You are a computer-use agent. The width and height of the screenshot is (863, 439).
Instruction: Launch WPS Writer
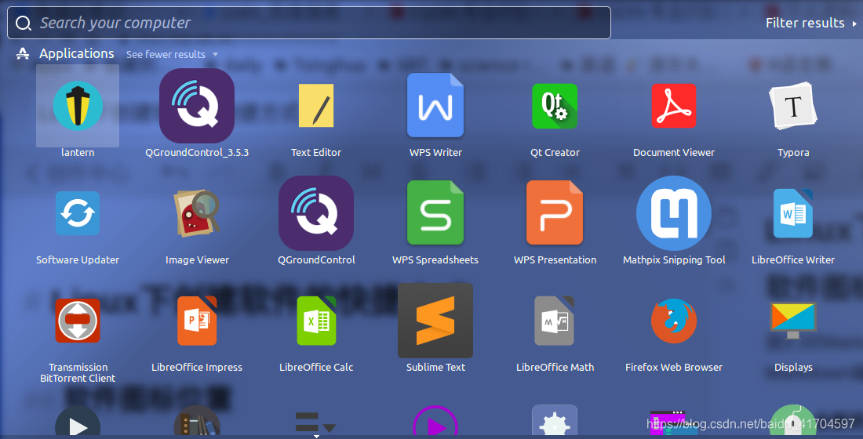435,105
